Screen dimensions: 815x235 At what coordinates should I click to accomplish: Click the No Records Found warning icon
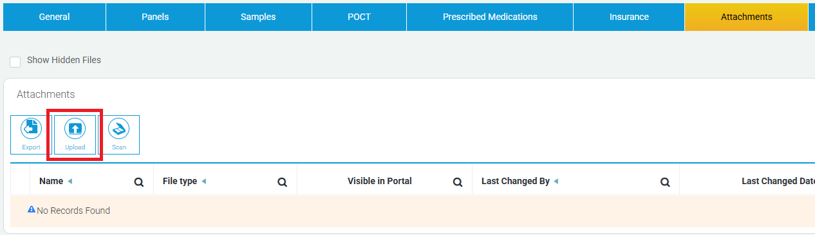(32, 210)
